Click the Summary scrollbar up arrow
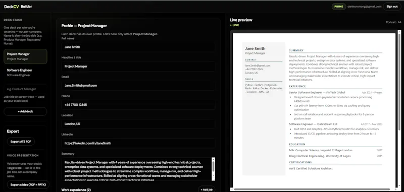 [x=213, y=160]
